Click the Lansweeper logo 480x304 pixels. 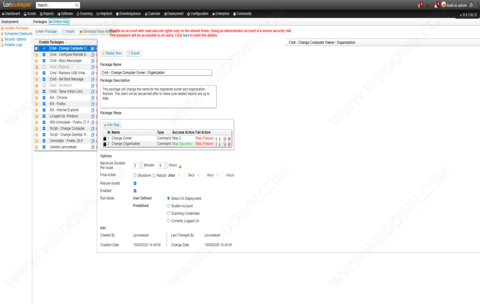click(17, 5)
